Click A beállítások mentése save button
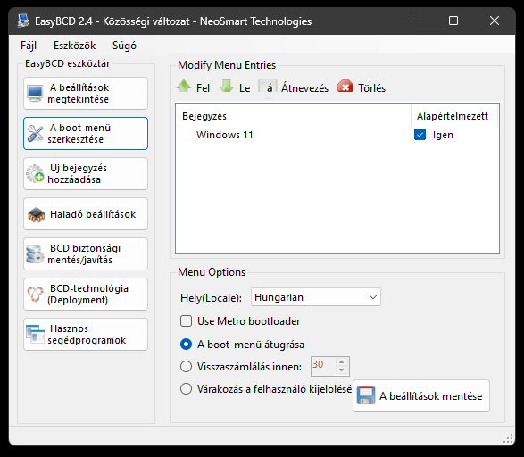The image size is (524, 457). [421, 396]
